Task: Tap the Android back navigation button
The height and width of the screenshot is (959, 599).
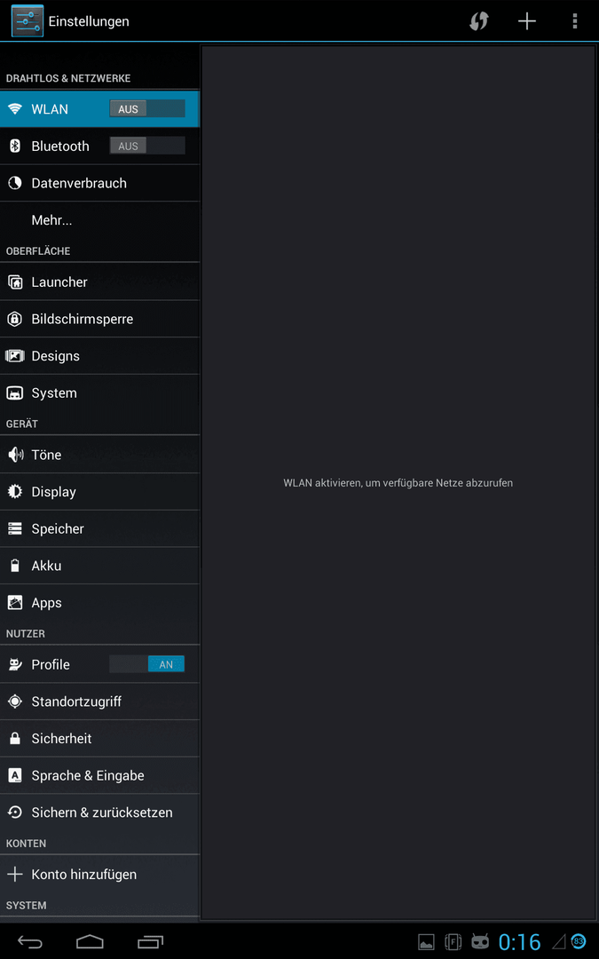Action: click(30, 941)
